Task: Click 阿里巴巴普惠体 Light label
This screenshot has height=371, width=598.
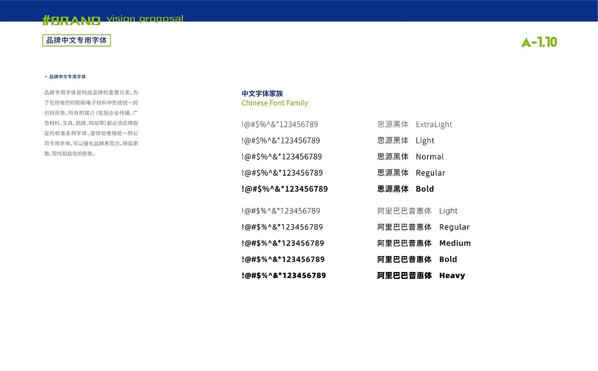Action: (418, 211)
